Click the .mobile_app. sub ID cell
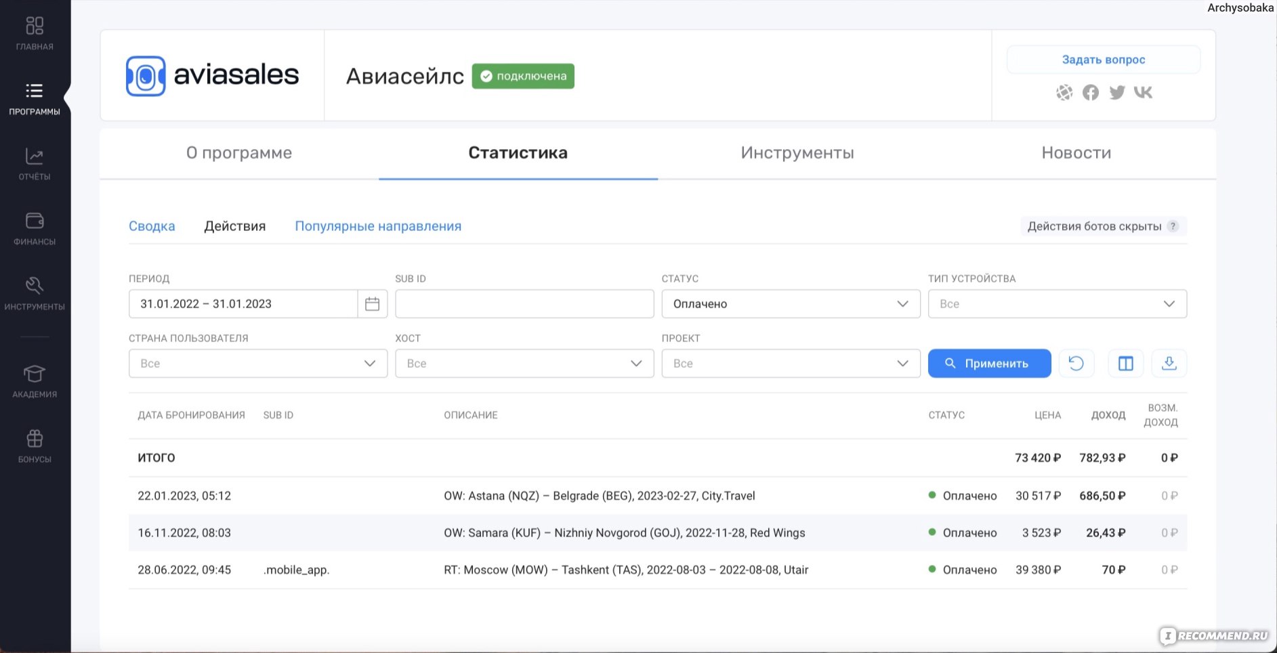The height and width of the screenshot is (653, 1277). pos(296,570)
